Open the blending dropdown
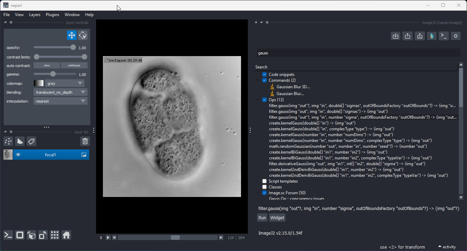467x251 pixels. tap(60, 92)
